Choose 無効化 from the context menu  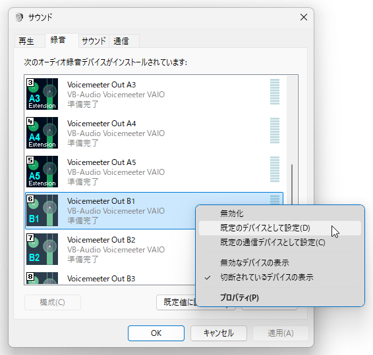279,214
